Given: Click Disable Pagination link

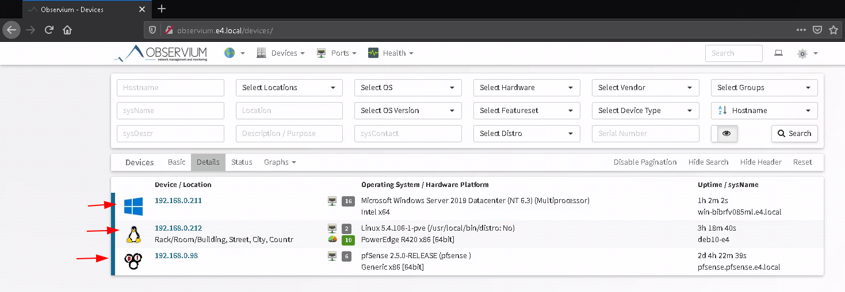Looking at the screenshot, I should click(645, 162).
